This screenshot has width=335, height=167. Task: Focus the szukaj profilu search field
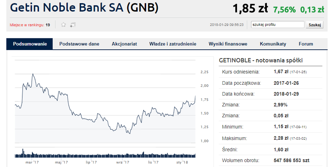pos(278,24)
